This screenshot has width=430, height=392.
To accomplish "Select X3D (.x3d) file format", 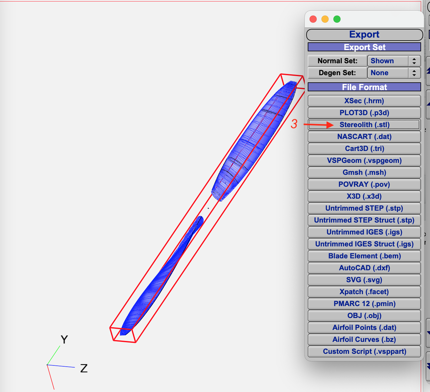I will [x=364, y=196].
